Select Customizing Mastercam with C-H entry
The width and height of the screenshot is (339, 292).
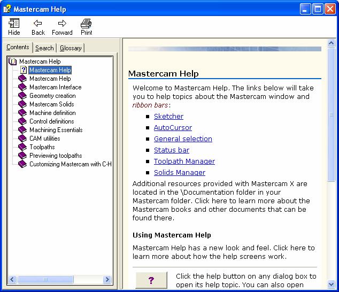71,164
